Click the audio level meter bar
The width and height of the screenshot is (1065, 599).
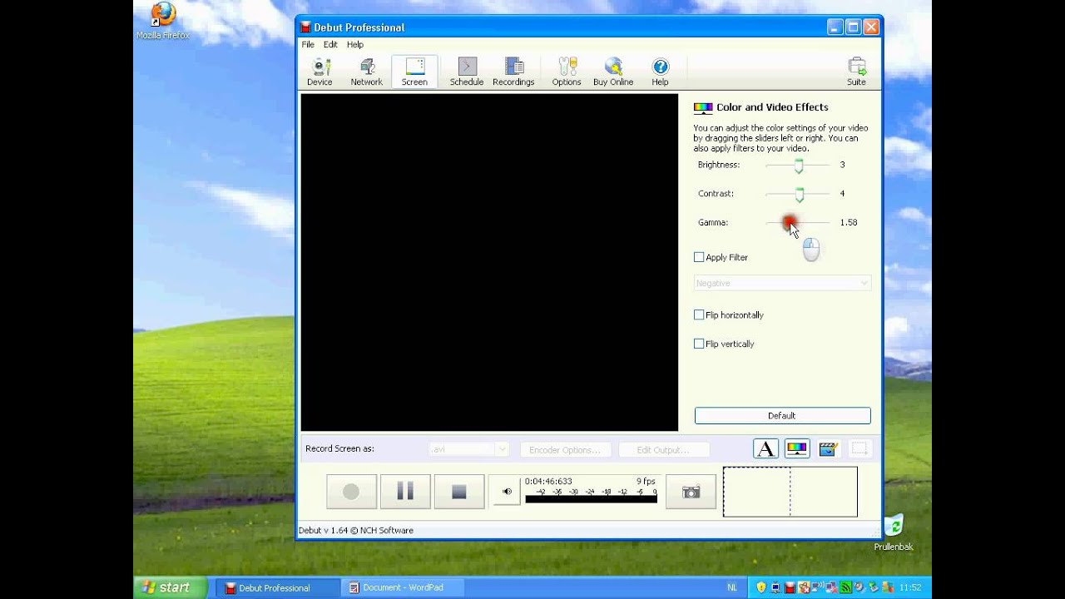tap(592, 499)
